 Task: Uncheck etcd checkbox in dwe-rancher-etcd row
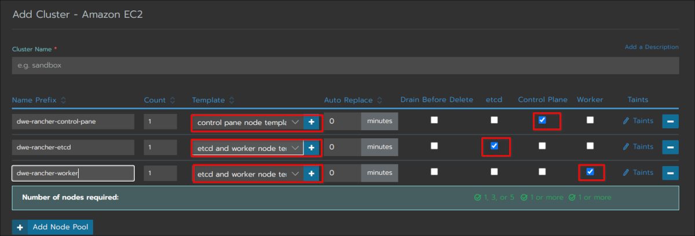point(494,146)
